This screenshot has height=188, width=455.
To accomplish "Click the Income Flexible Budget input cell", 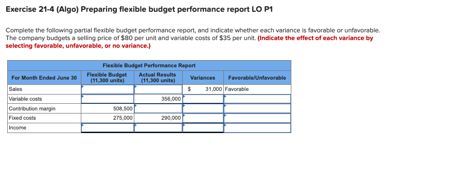I will (x=108, y=128).
